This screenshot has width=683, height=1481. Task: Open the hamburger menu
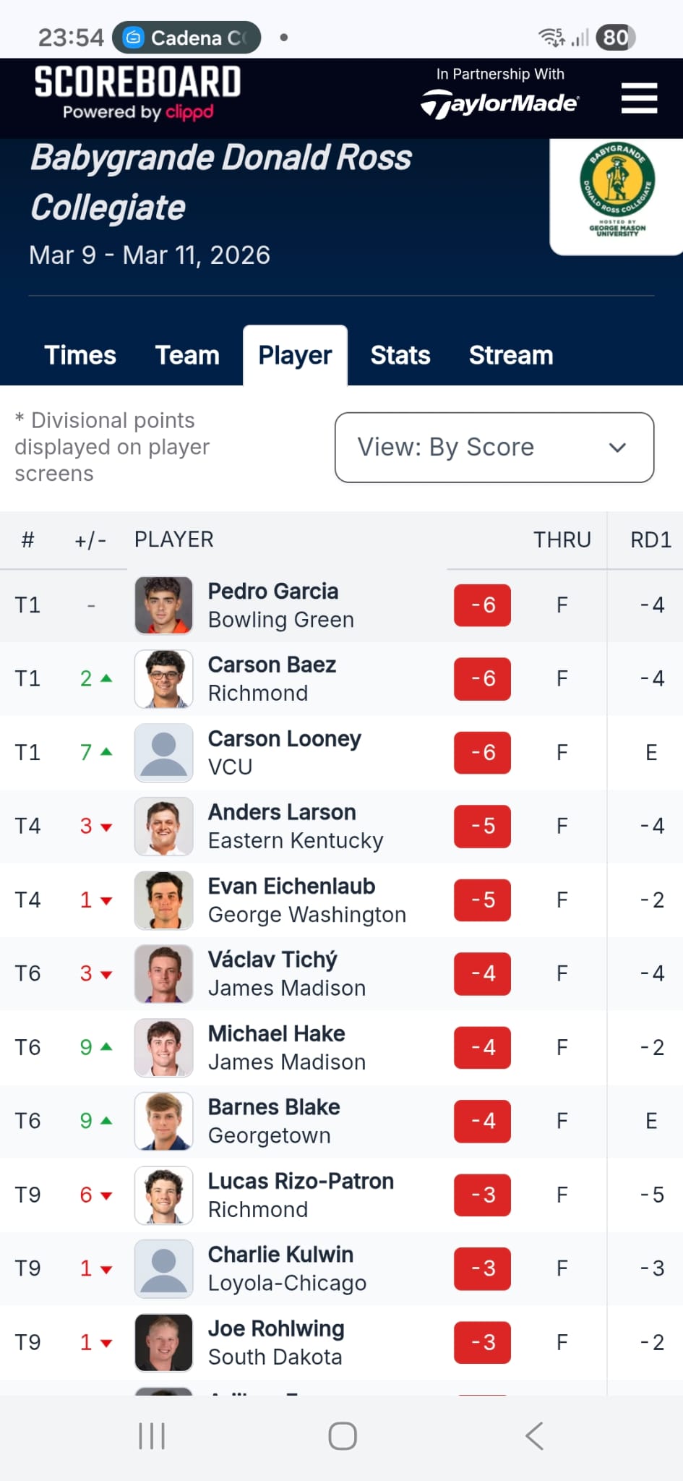639,98
